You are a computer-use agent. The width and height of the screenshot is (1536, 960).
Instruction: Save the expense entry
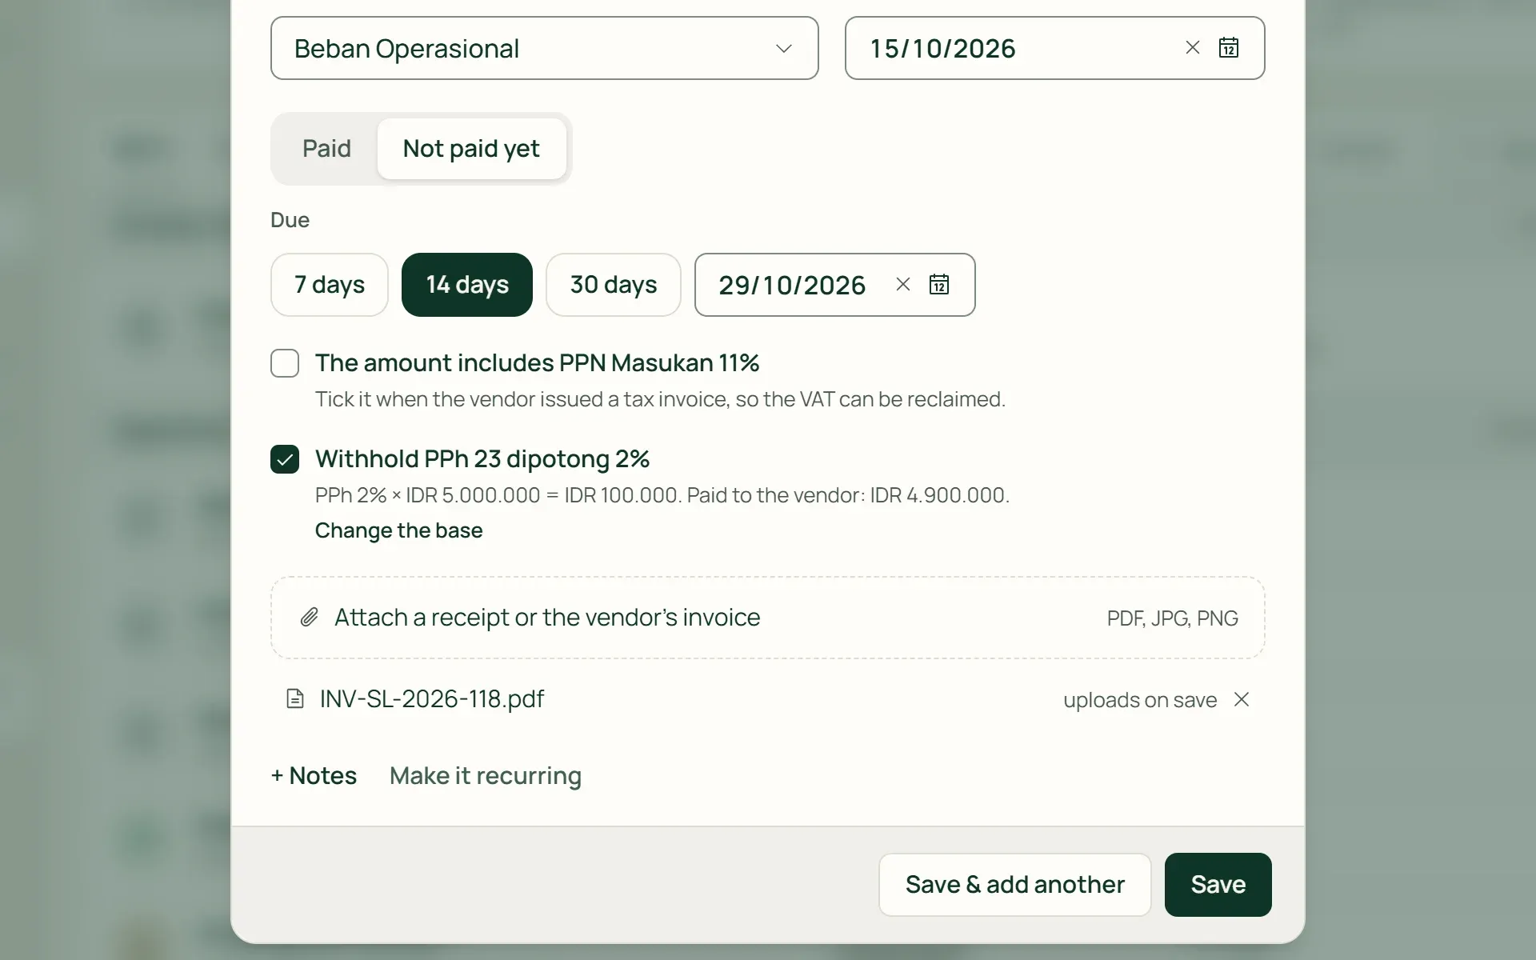[1218, 885]
